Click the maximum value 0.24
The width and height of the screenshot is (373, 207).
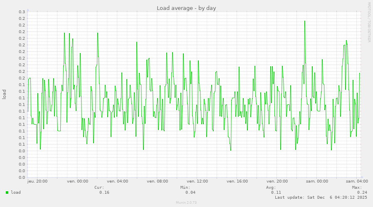(x=362, y=193)
